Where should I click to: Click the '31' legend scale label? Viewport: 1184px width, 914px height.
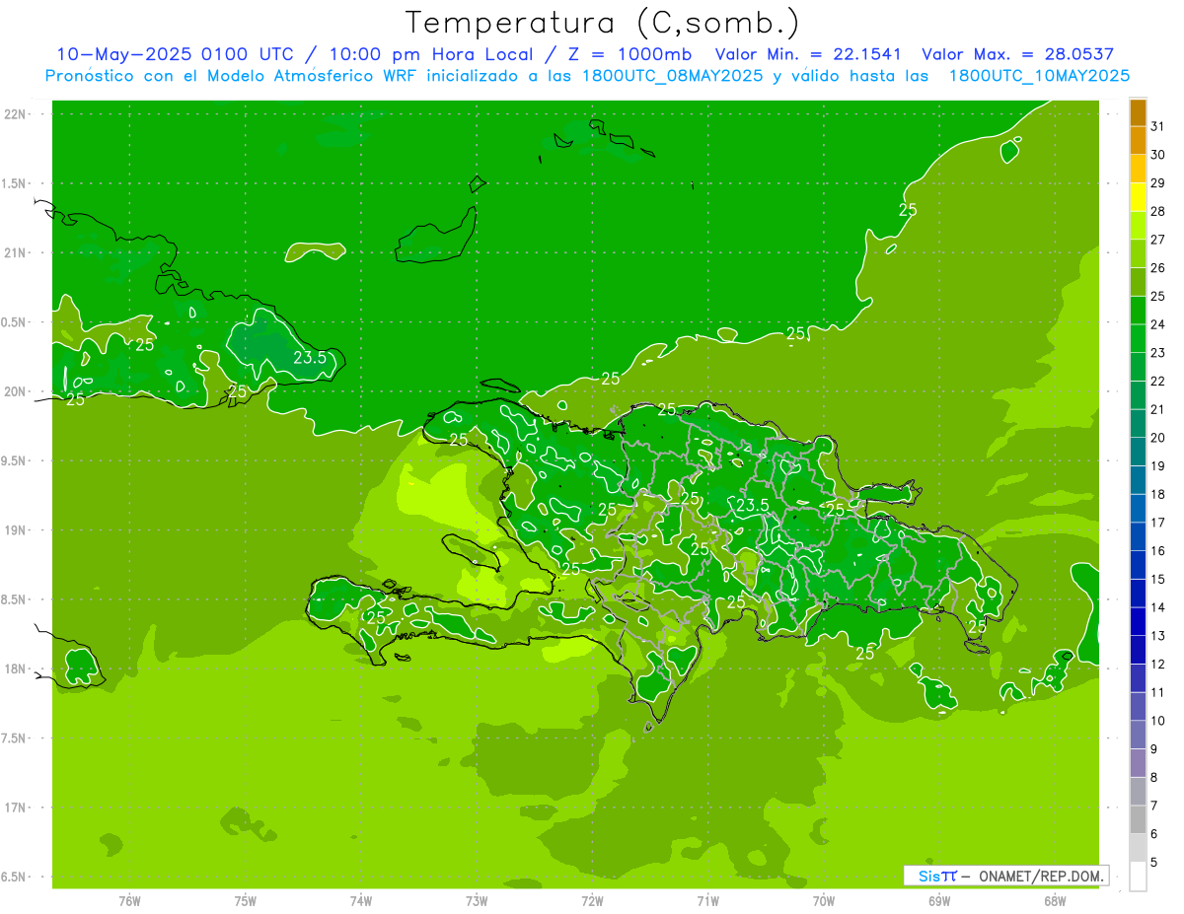click(x=1158, y=126)
